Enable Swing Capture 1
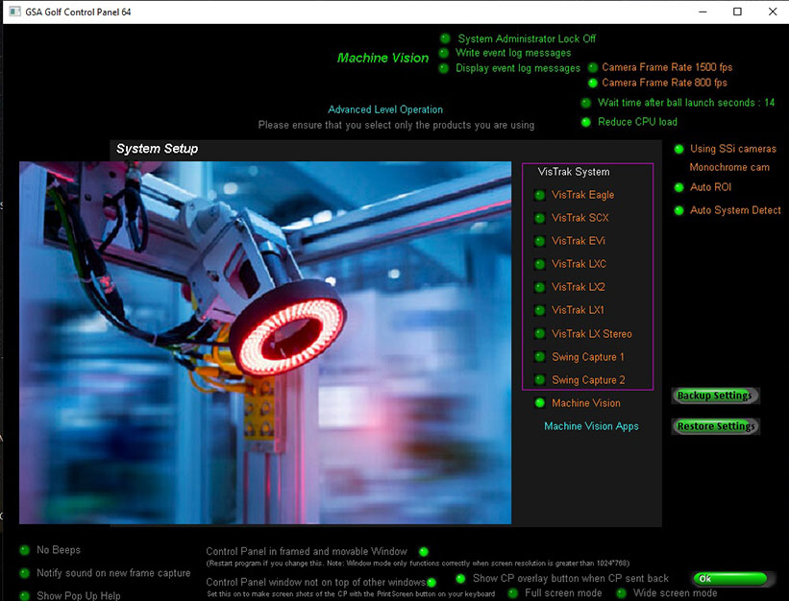The image size is (789, 601). click(x=540, y=357)
